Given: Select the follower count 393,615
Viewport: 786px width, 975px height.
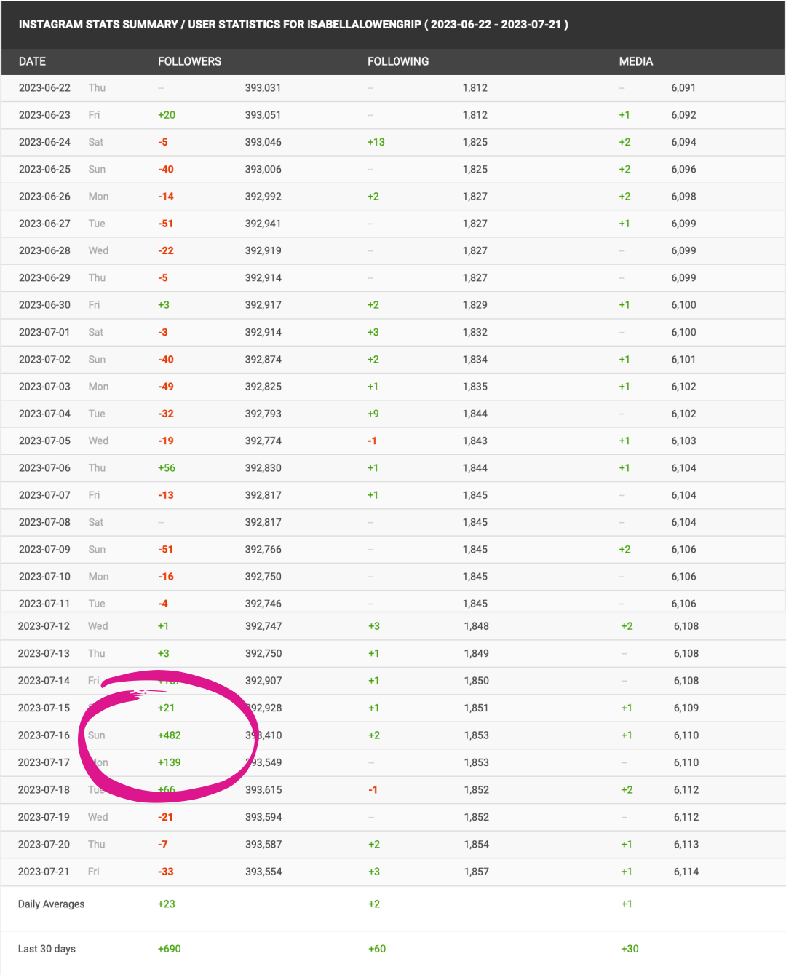Looking at the screenshot, I should coord(263,790).
